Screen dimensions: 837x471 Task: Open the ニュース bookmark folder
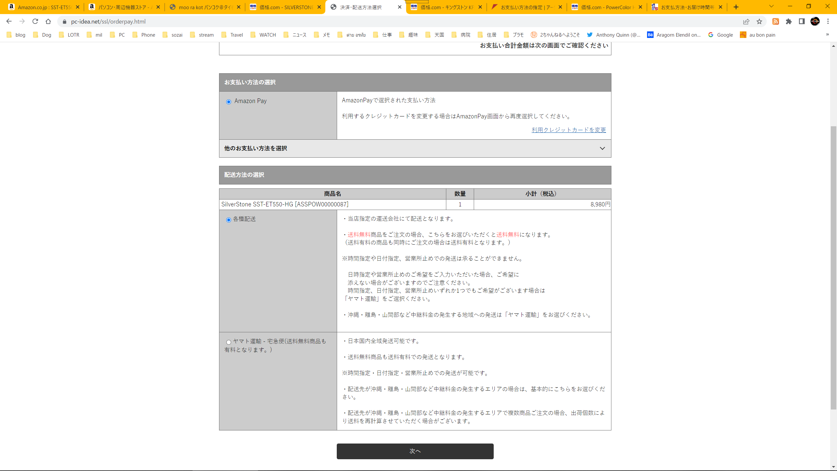click(x=295, y=35)
